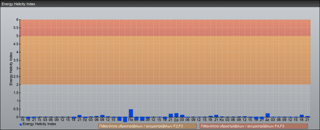Click the Energy Helicity Index panel title

coord(18,4)
